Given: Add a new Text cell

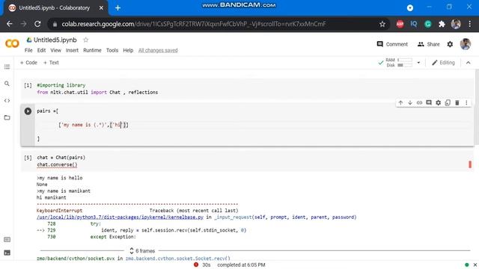Looking at the screenshot, I should (x=51, y=63).
